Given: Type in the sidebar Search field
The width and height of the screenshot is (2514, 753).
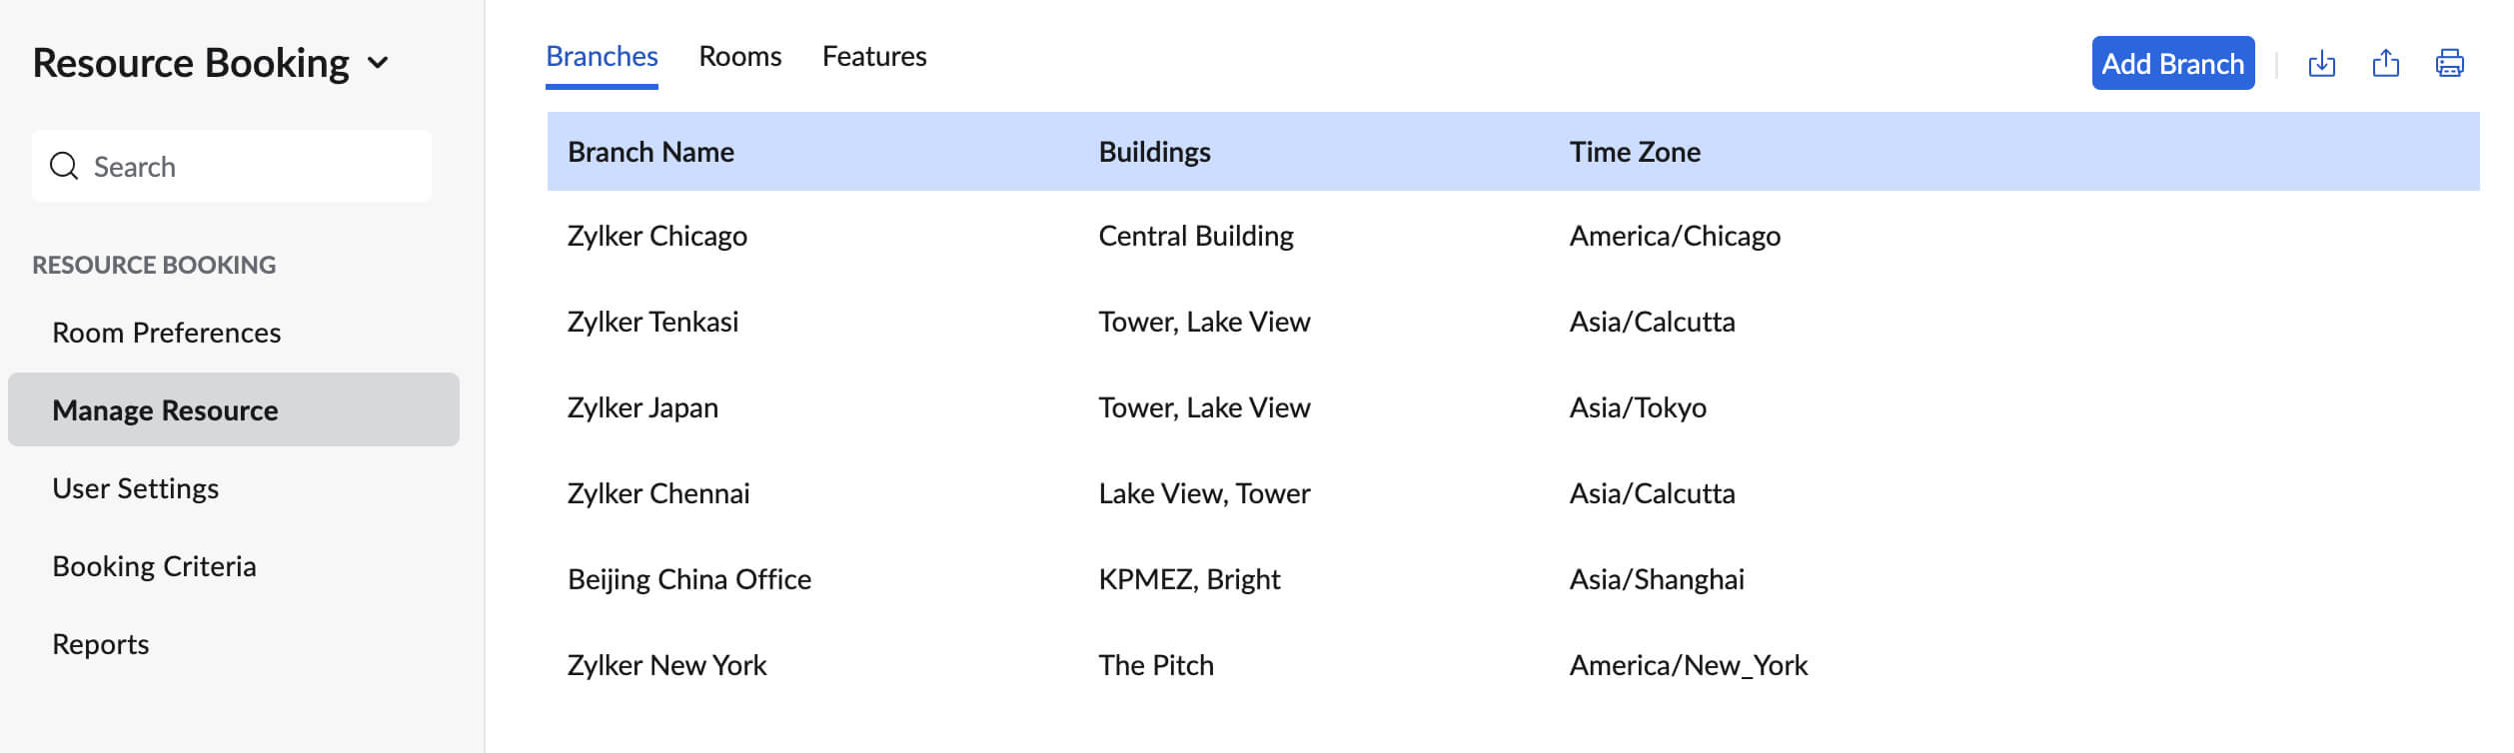Looking at the screenshot, I should [x=250, y=166].
